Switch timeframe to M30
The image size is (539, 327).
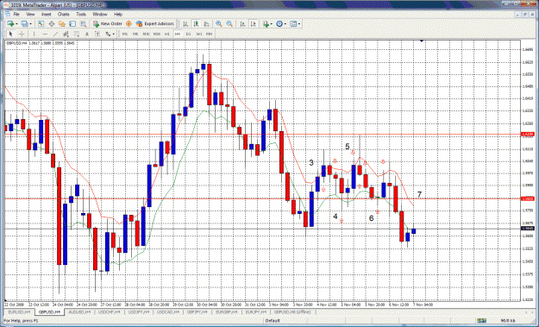coord(157,34)
